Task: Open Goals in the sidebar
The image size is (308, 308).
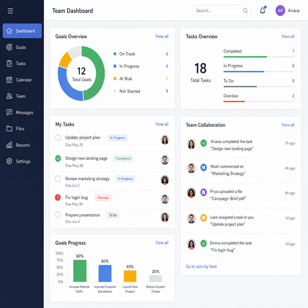Action: (22, 47)
